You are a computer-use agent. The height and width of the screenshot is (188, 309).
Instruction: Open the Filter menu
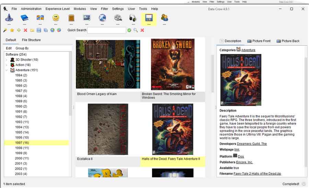click(104, 9)
